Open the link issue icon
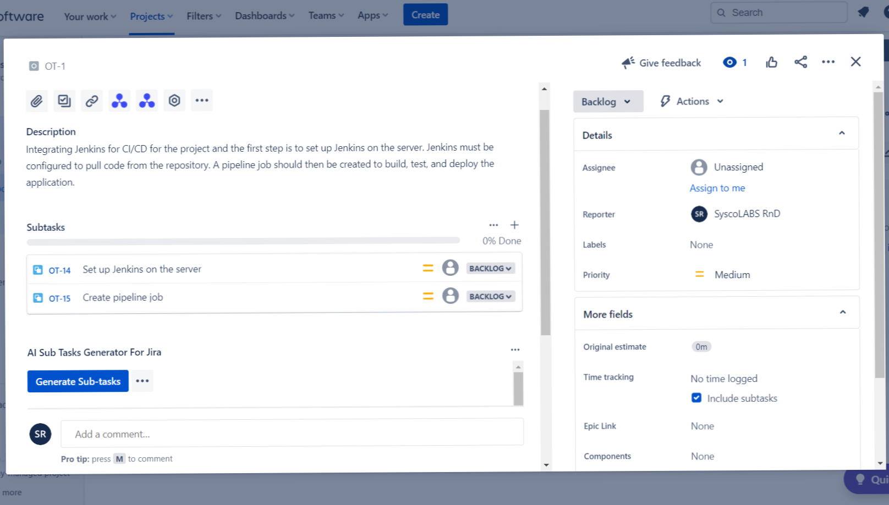 point(91,101)
